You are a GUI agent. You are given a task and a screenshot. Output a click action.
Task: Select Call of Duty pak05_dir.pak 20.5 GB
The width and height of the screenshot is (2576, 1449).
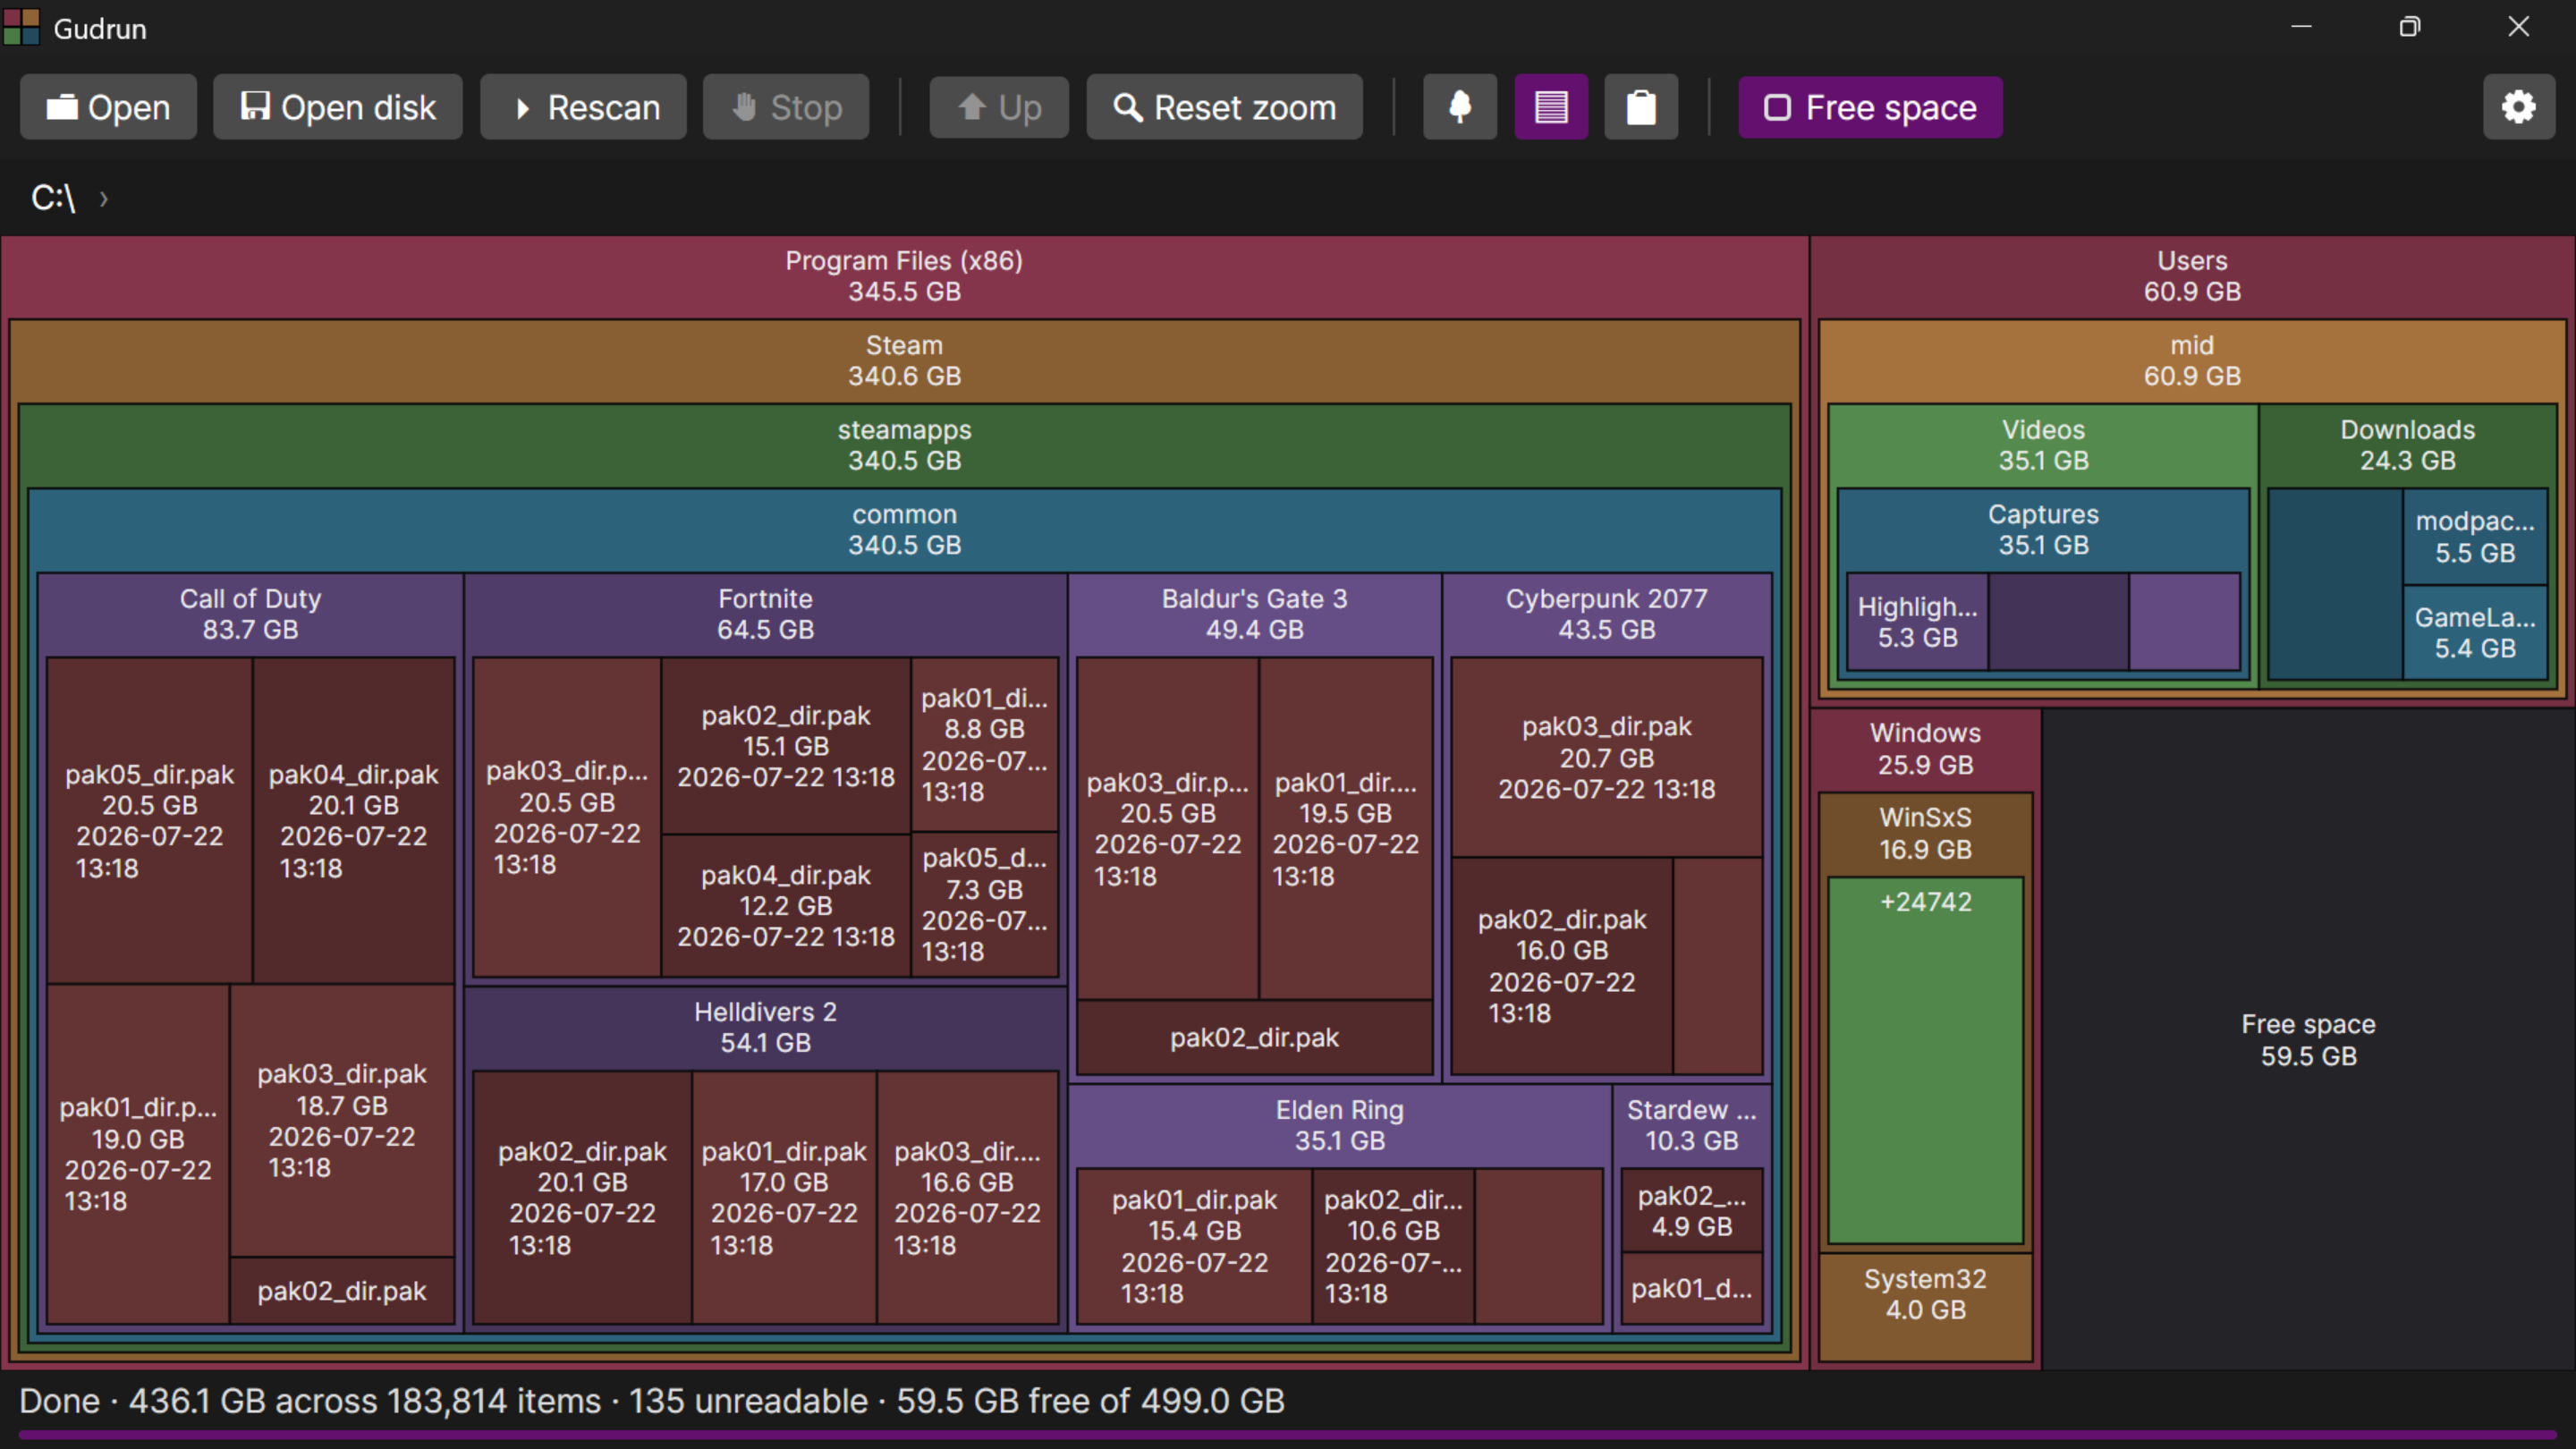click(149, 821)
